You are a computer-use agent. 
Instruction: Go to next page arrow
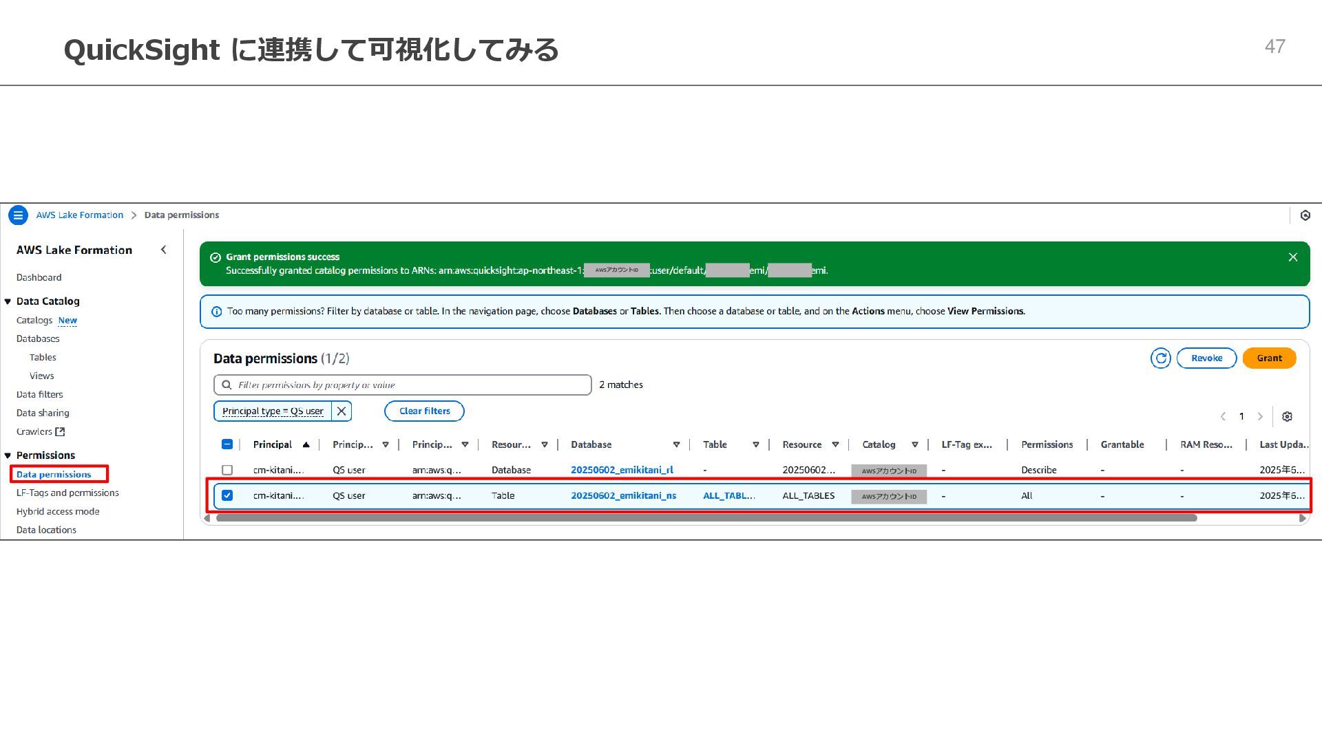click(x=1260, y=416)
